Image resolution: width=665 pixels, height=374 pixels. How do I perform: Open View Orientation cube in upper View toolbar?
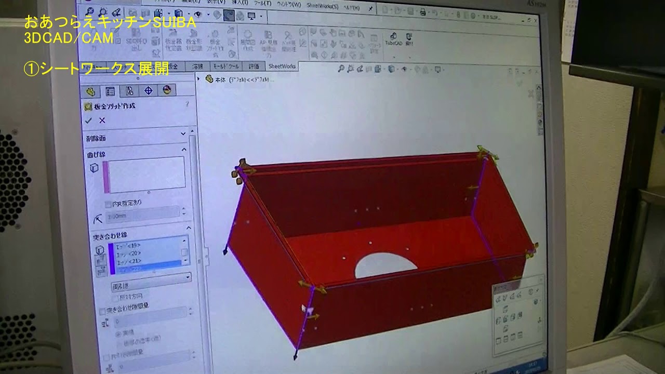click(x=158, y=13)
